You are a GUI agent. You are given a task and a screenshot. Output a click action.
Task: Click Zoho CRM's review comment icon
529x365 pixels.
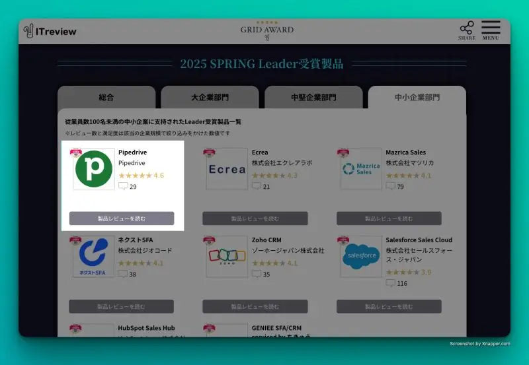click(257, 274)
